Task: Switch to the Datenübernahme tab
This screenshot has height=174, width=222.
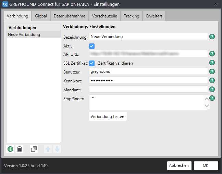Action: (70, 16)
